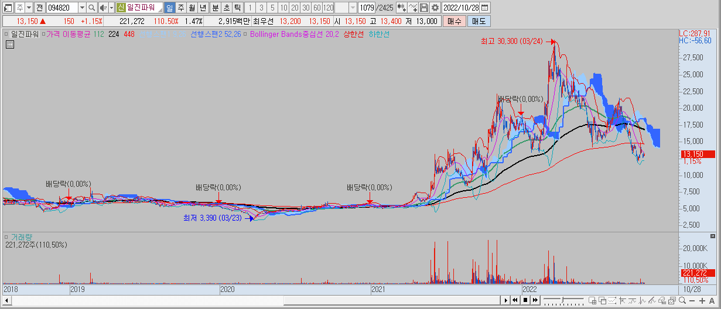
Task: Click the stock name 일진파워 box
Action: (145, 8)
